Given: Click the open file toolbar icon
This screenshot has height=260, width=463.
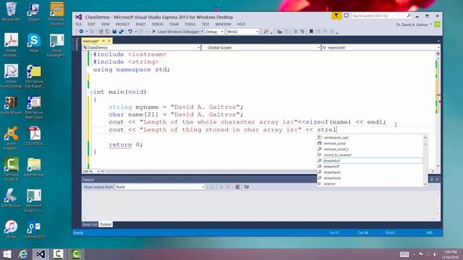Looking at the screenshot, I should tap(108, 32).
